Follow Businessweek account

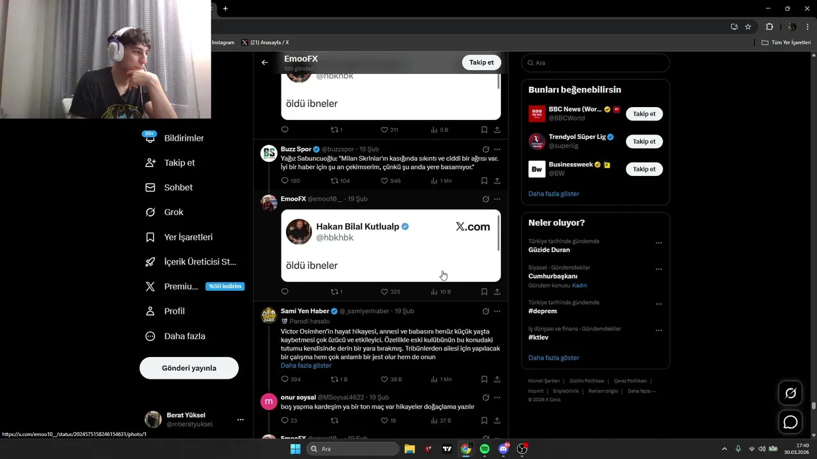pyautogui.click(x=644, y=169)
